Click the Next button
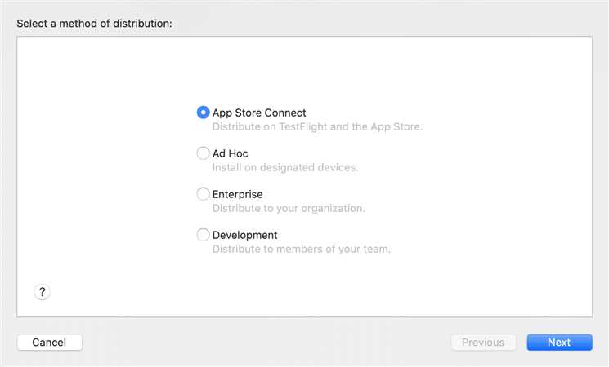609x367 pixels. click(x=559, y=343)
